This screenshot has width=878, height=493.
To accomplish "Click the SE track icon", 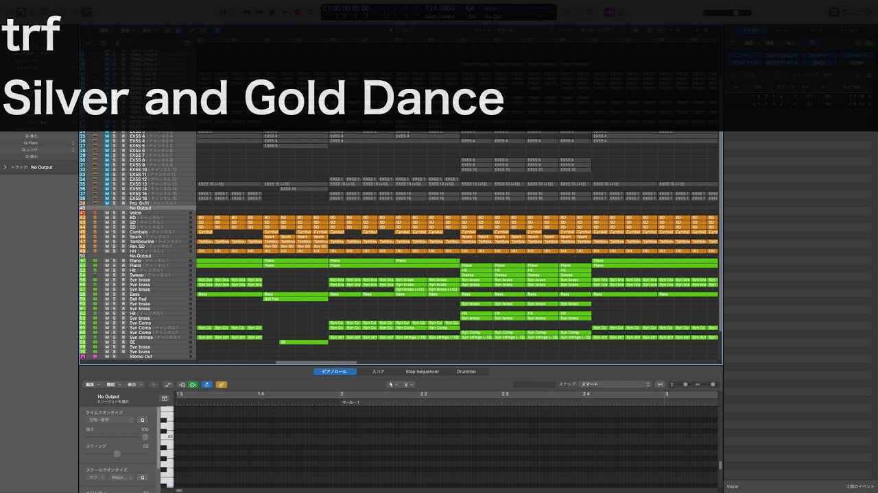I will coord(95,342).
